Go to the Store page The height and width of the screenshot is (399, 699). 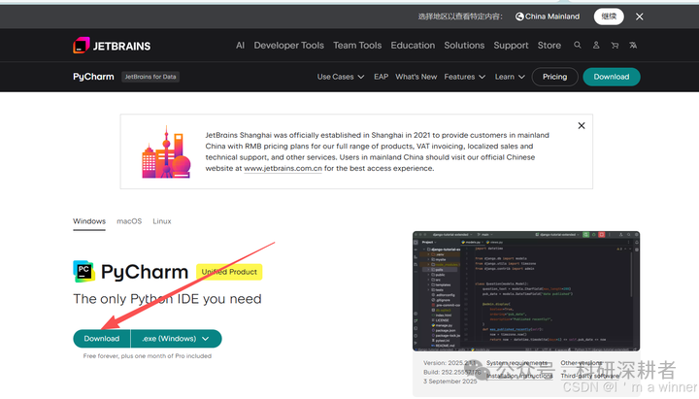pos(549,46)
